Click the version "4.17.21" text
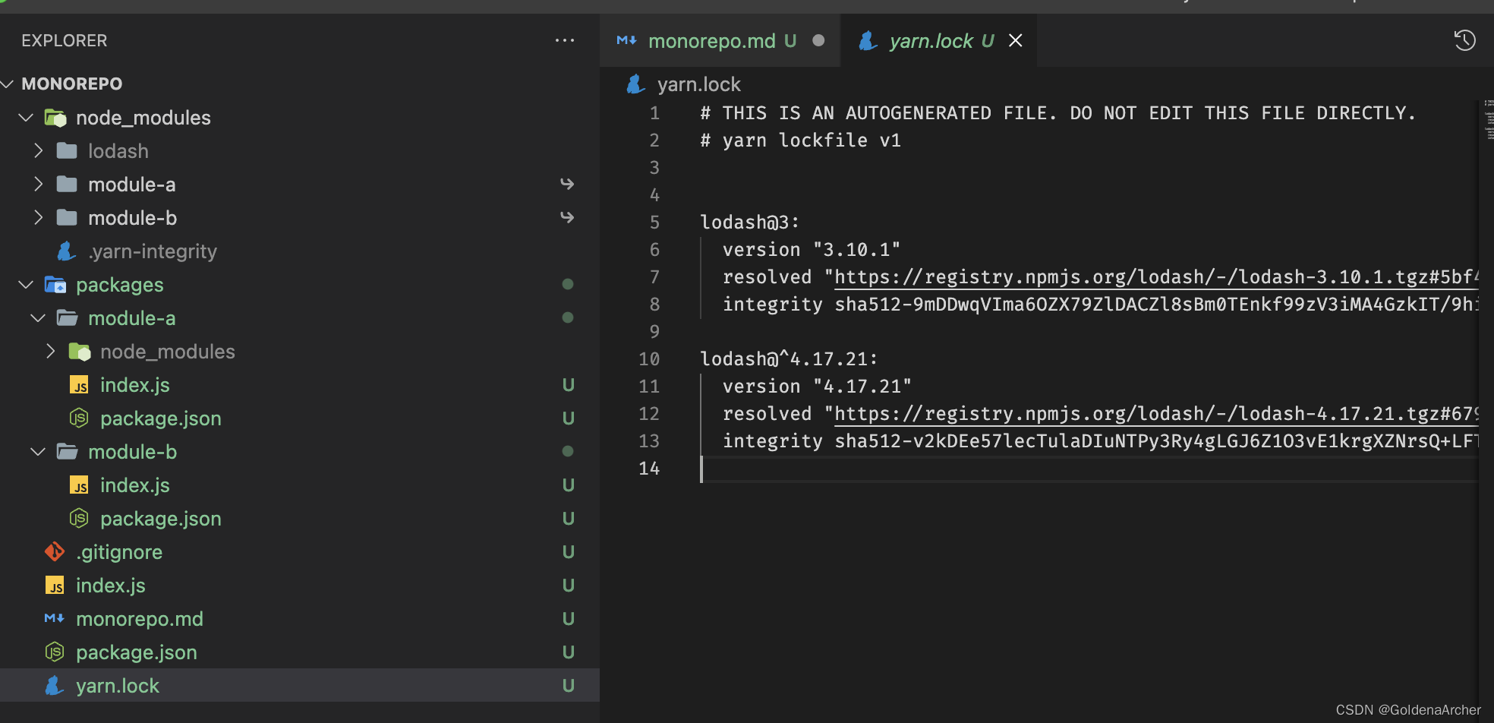The image size is (1494, 723). click(817, 387)
